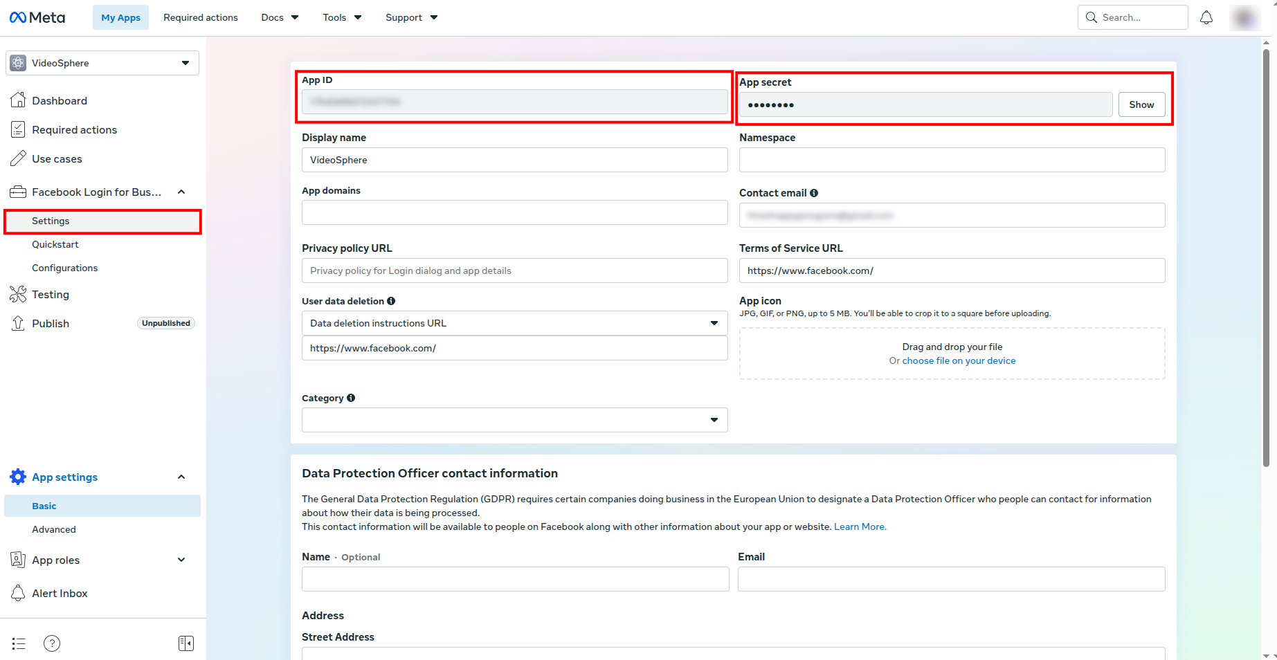The width and height of the screenshot is (1277, 660).
Task: Click the Required actions checklist icon in sidebar
Action: pos(18,129)
